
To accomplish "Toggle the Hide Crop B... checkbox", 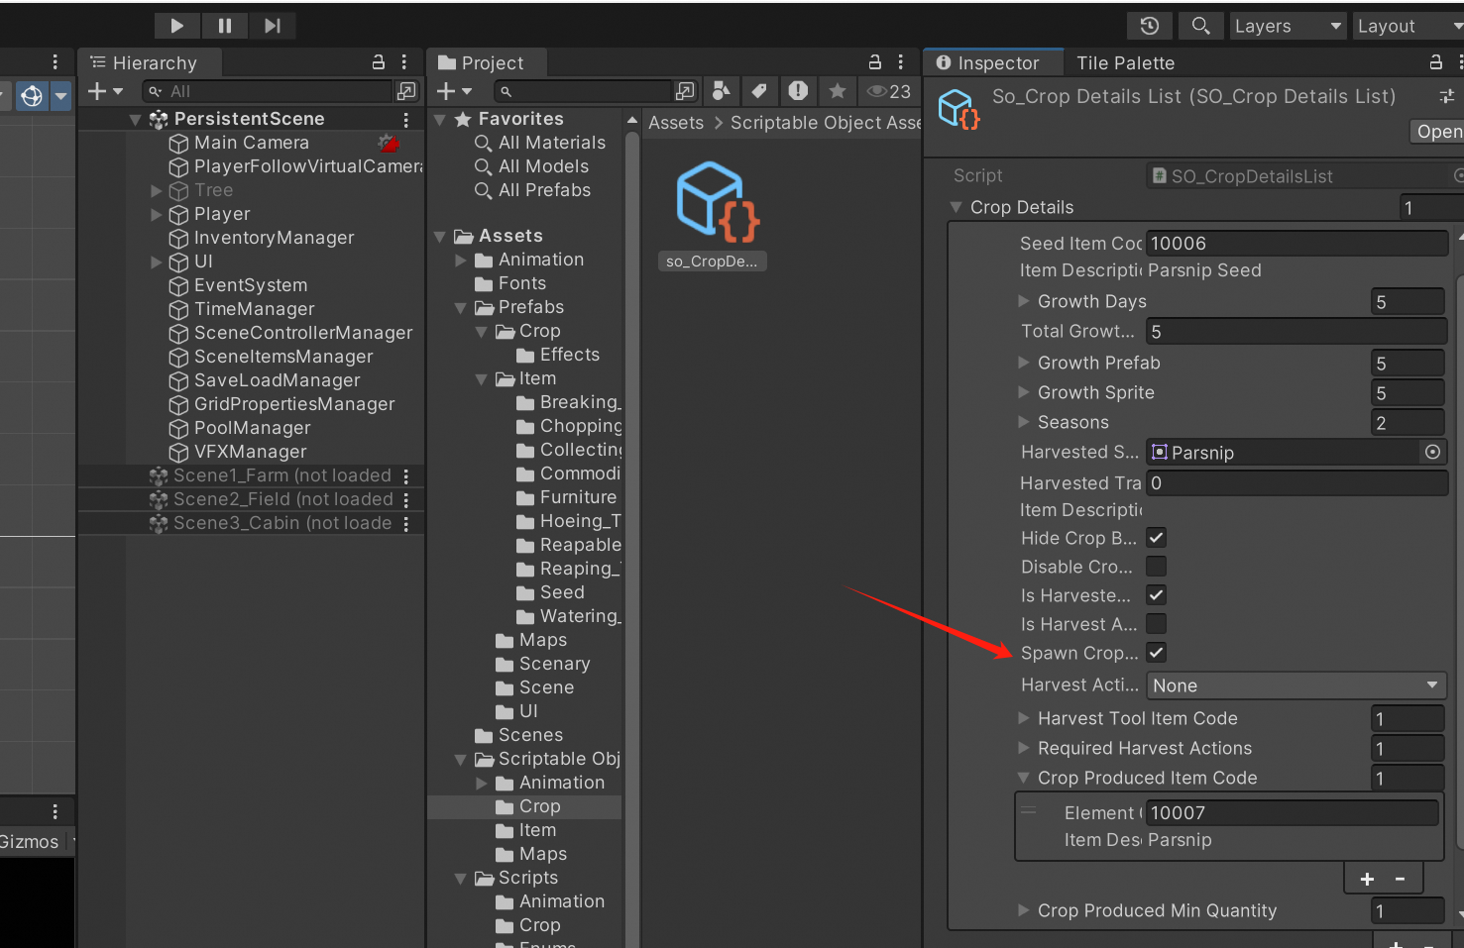I will [1156, 538].
